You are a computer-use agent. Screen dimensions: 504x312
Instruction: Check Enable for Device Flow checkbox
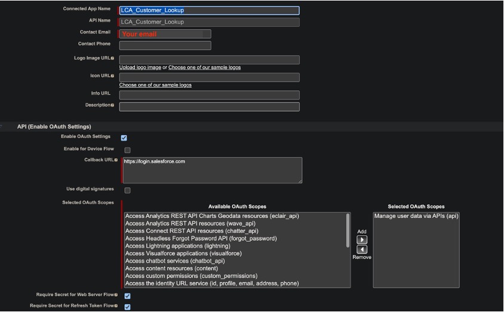click(x=128, y=150)
